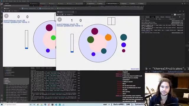Reload the page in the front browser window

pos(62,14)
